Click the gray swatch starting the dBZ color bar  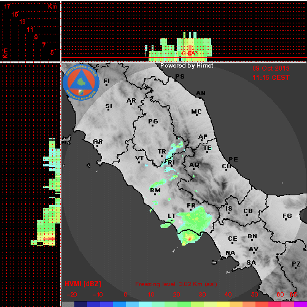[x=68, y=304]
